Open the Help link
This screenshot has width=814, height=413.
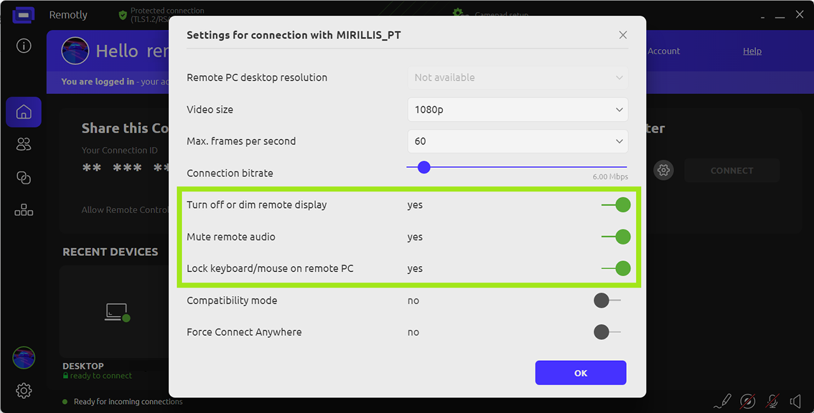752,51
